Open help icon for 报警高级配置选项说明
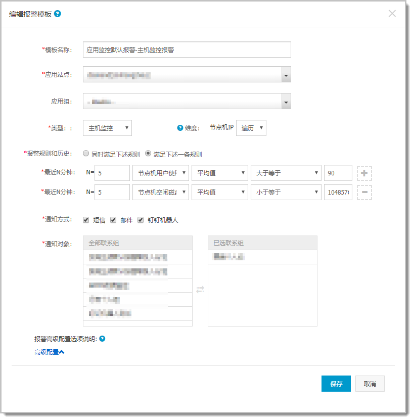 tap(102, 339)
